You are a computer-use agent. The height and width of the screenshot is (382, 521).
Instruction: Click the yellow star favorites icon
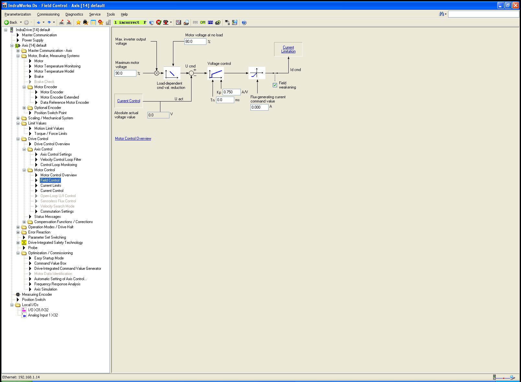78,22
